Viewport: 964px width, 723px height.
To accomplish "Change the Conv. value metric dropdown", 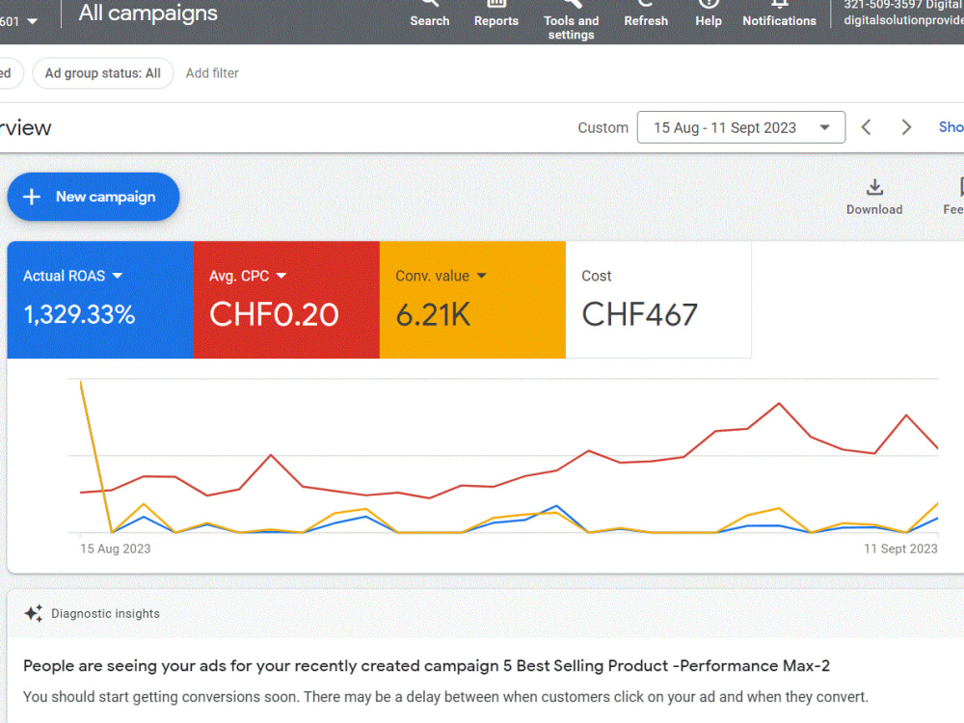I will pos(441,276).
